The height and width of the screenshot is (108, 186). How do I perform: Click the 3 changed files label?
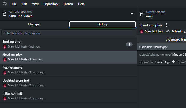[x=176, y=39]
